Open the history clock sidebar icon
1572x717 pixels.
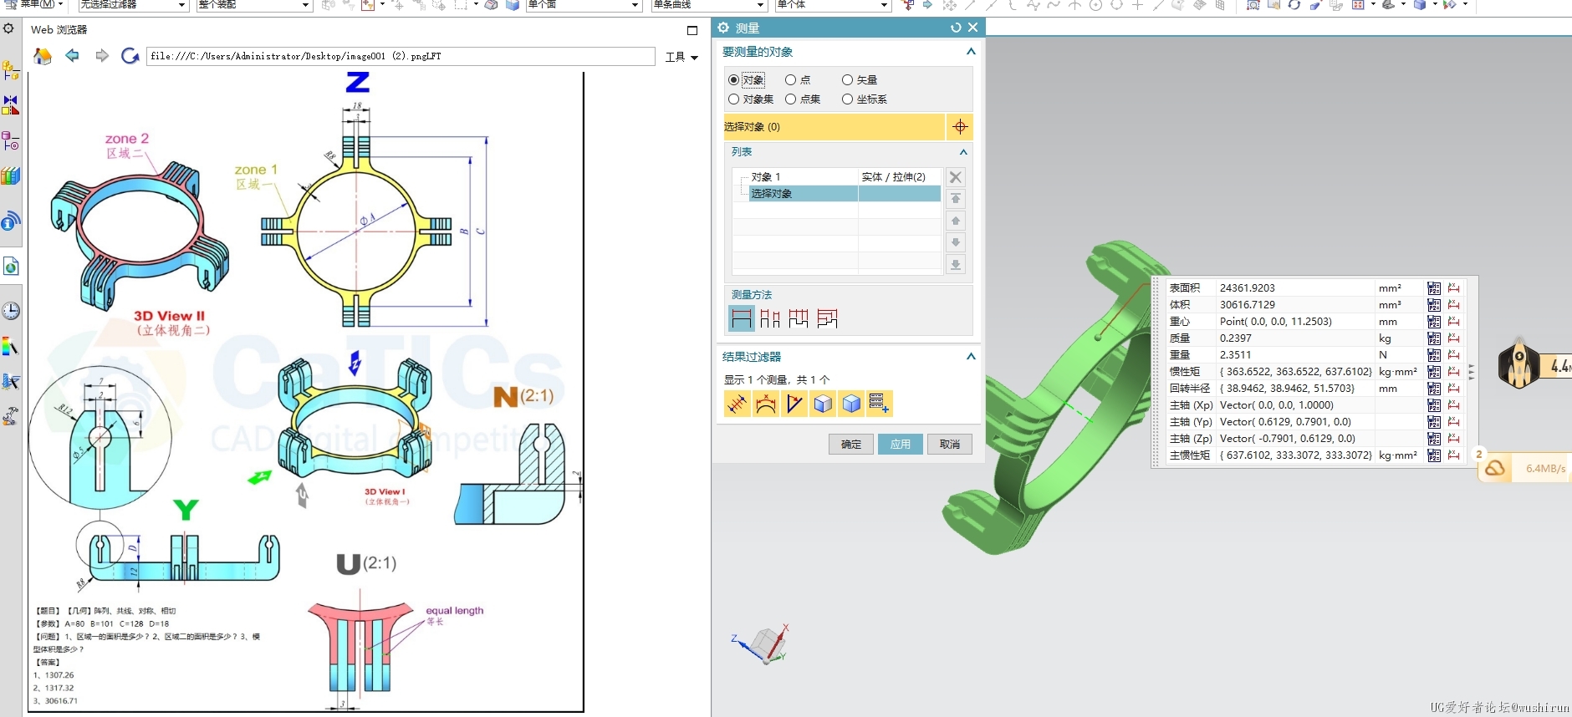coord(11,311)
